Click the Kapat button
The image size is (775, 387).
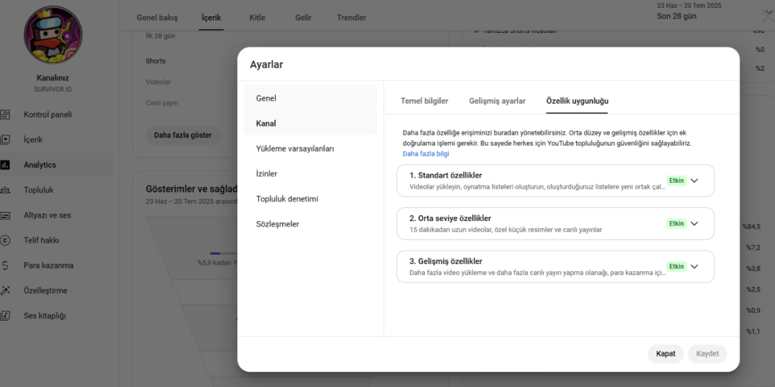(x=665, y=354)
